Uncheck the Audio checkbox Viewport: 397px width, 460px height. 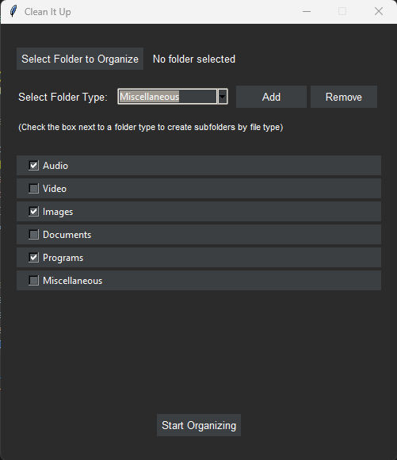34,166
